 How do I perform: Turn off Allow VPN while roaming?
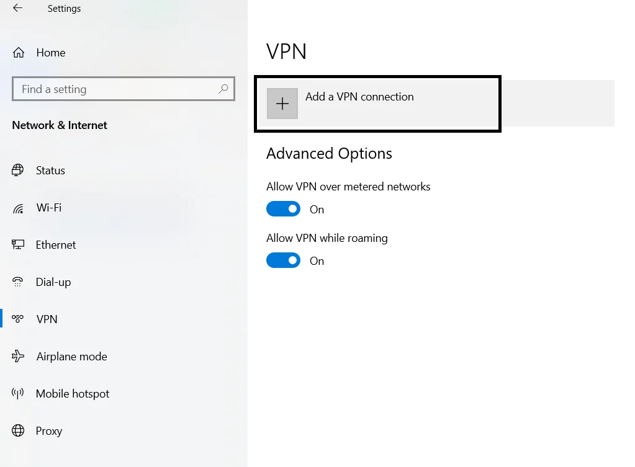click(x=283, y=260)
